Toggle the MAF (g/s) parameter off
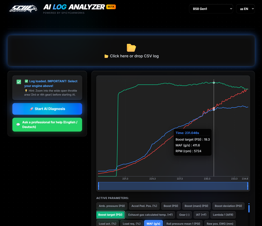The width and height of the screenshot is (262, 226). pyautogui.click(x=154, y=223)
